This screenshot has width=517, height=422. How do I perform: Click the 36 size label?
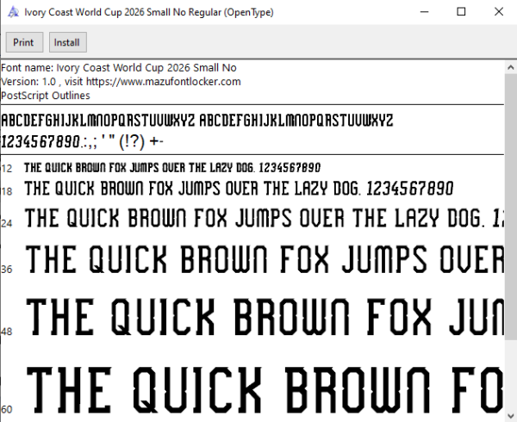(x=7, y=270)
